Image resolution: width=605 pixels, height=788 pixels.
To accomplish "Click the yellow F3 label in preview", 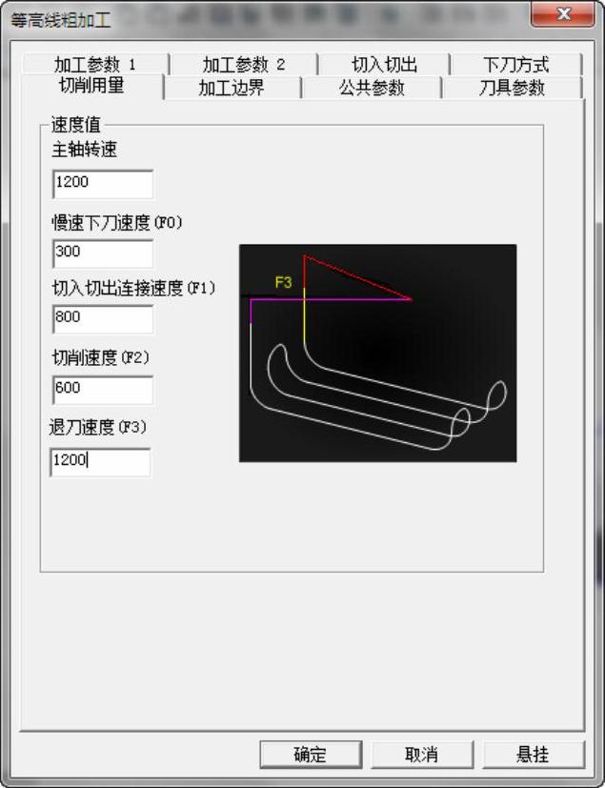I will (283, 282).
